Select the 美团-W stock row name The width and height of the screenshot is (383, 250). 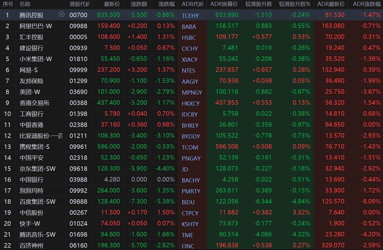point(31,92)
